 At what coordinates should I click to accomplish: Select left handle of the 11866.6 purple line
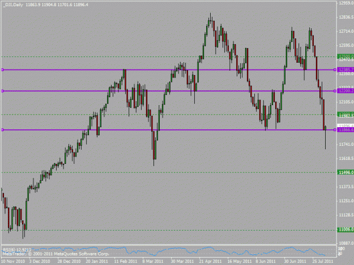[2, 130]
